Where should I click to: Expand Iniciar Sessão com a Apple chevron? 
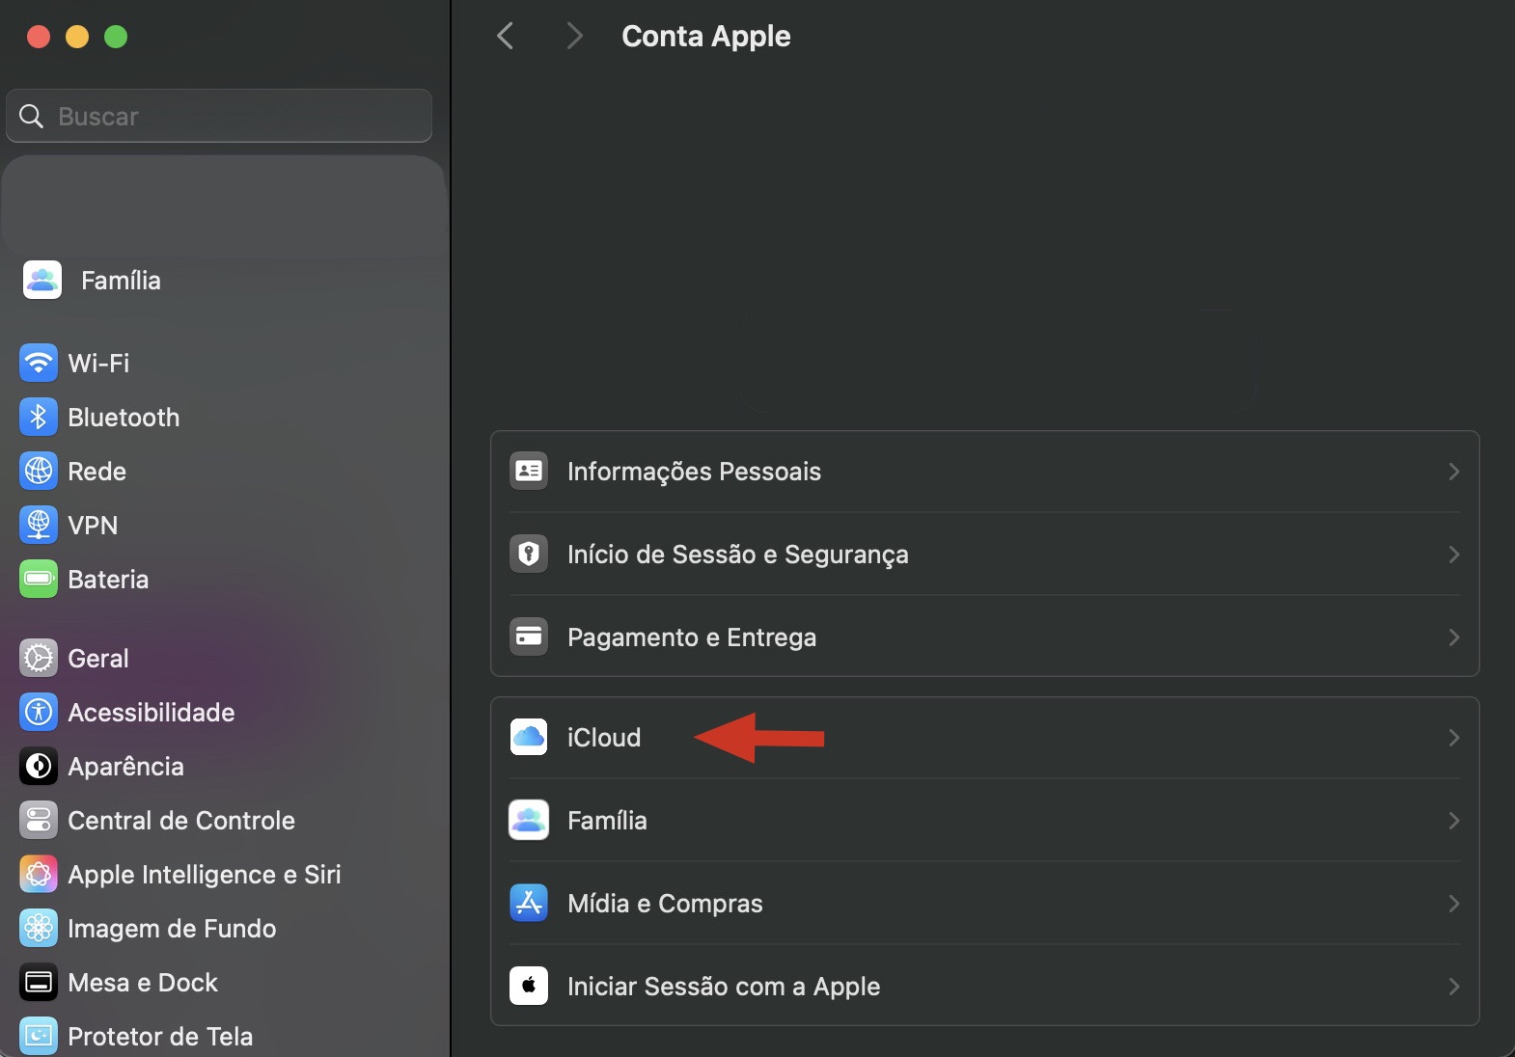pos(1453,986)
